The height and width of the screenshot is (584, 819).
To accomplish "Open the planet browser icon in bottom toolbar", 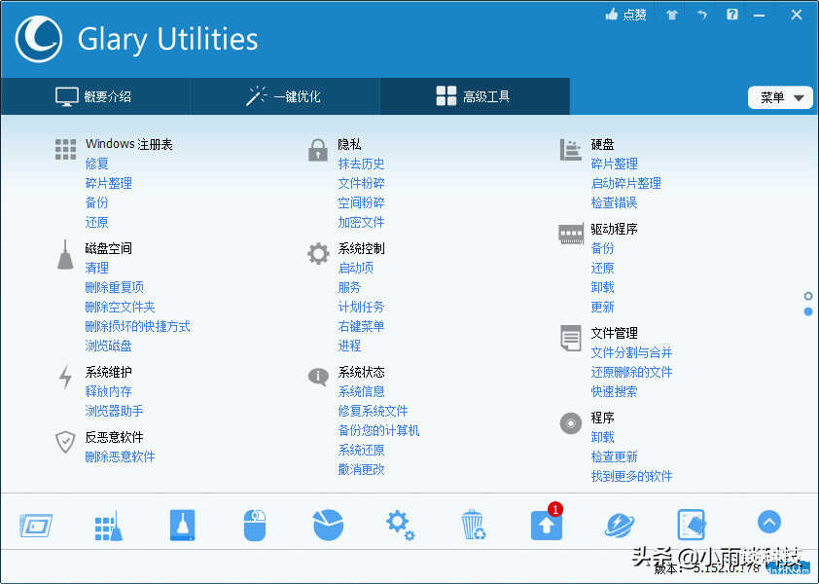I will click(x=619, y=525).
